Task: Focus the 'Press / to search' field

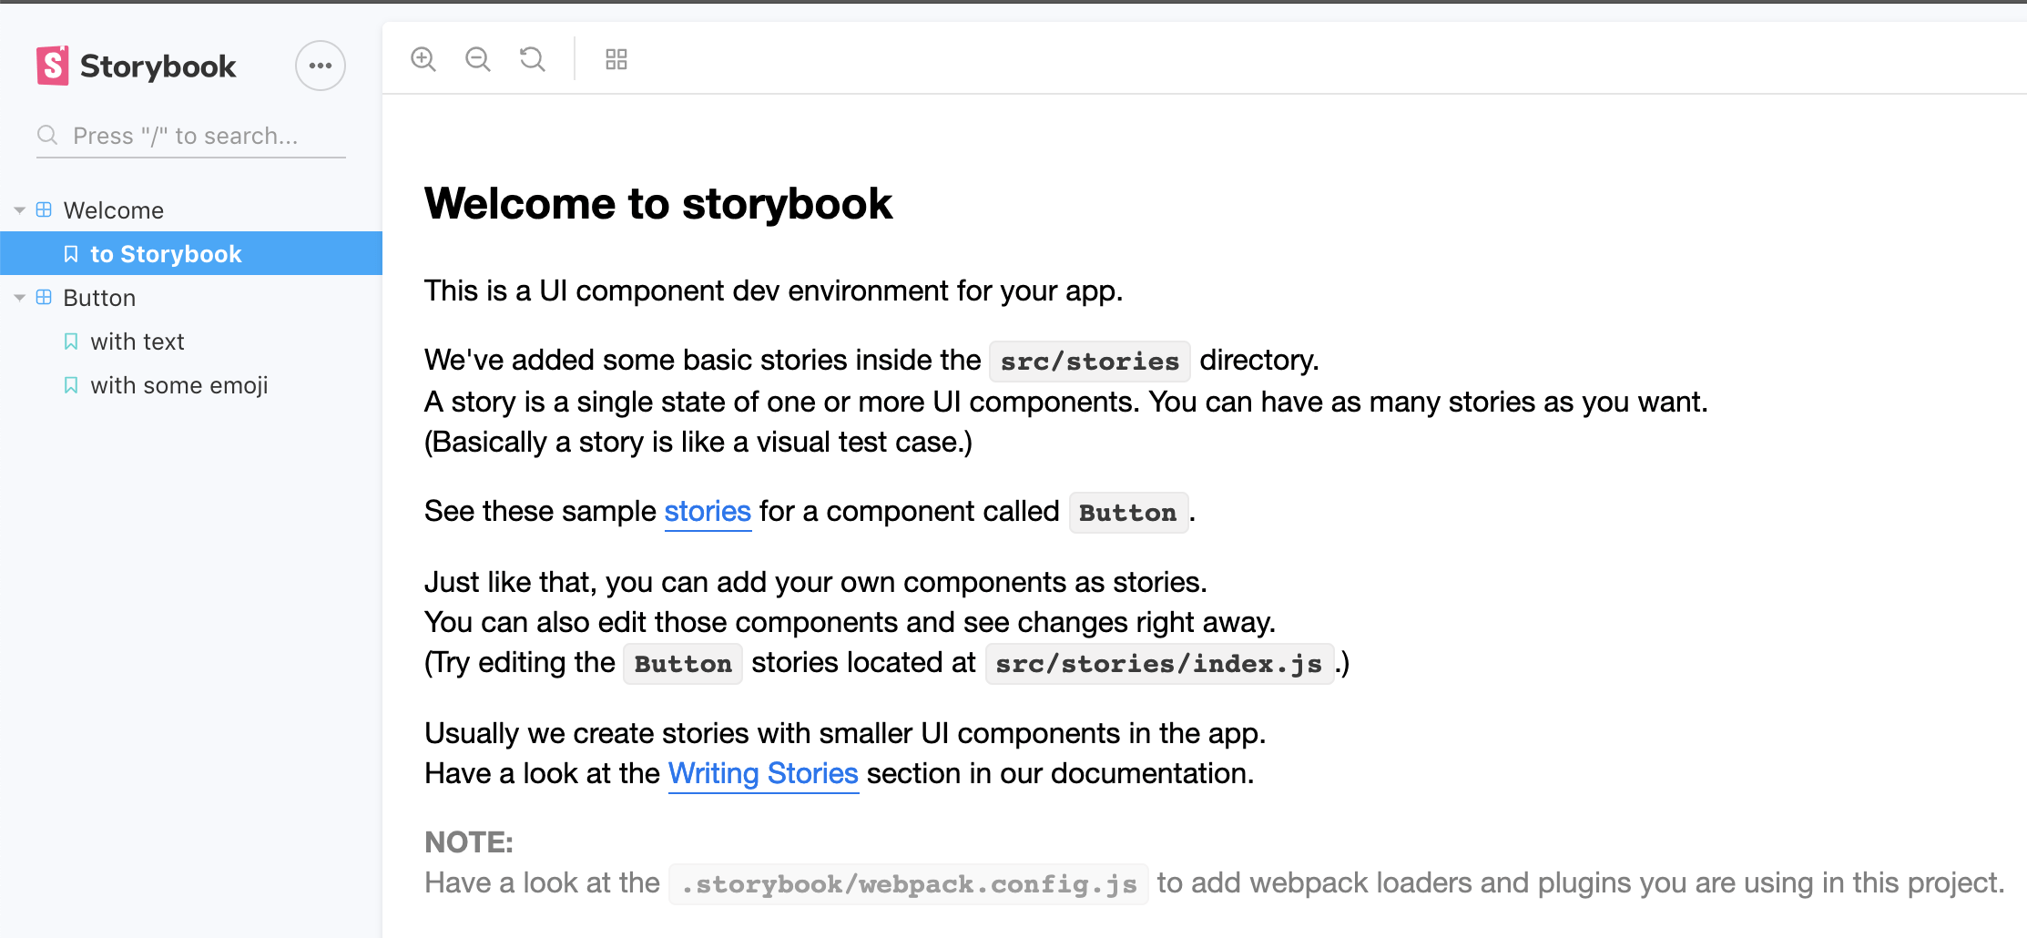Action: [191, 136]
